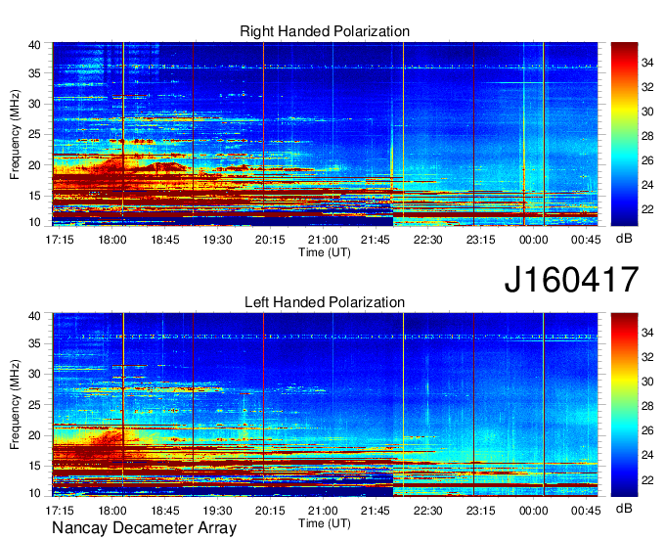
Task: Click the Right Handed Polarization title
Action: click(x=325, y=31)
